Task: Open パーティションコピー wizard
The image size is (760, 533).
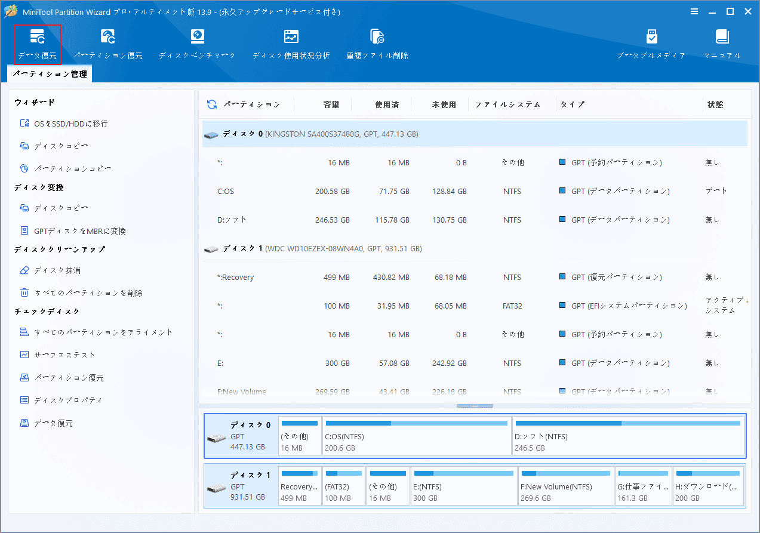Action: coord(73,169)
